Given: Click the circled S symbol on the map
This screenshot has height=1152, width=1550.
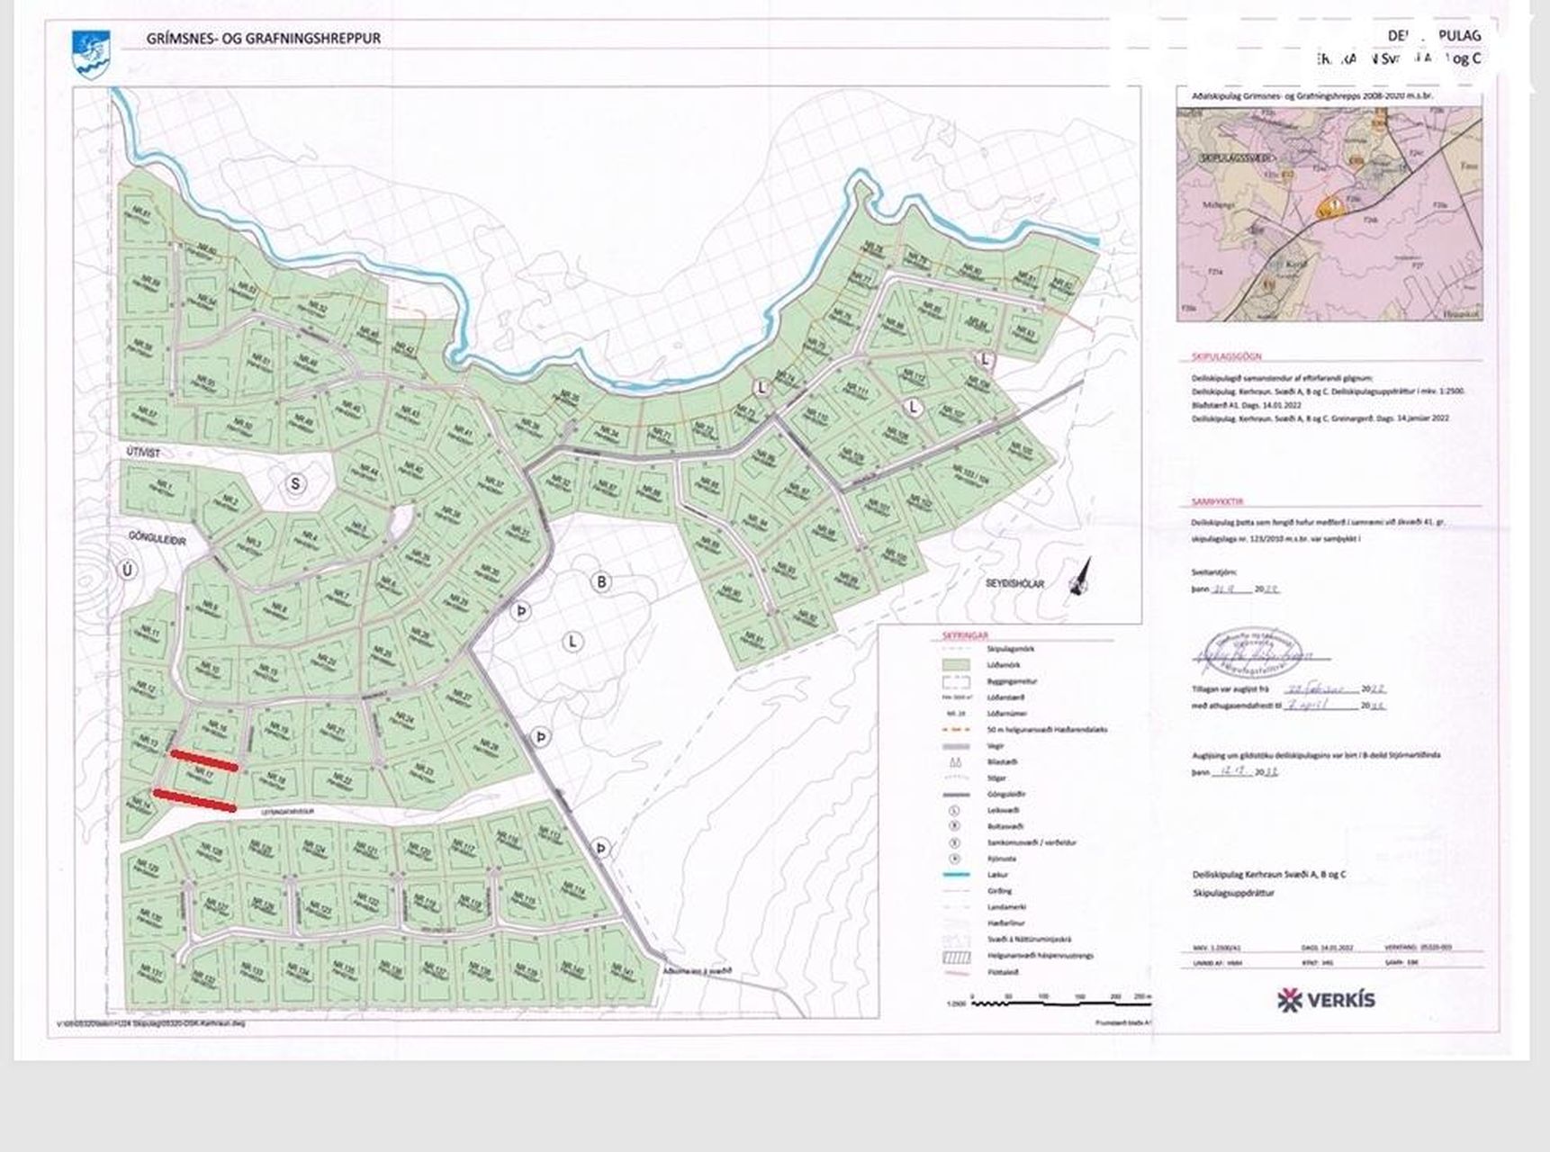Looking at the screenshot, I should (294, 483).
